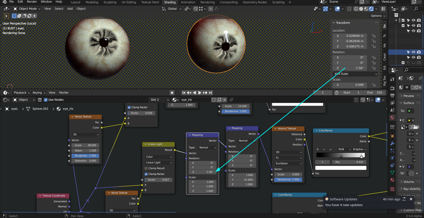
Task: Lock the Location X transform value
Action: click(x=374, y=36)
